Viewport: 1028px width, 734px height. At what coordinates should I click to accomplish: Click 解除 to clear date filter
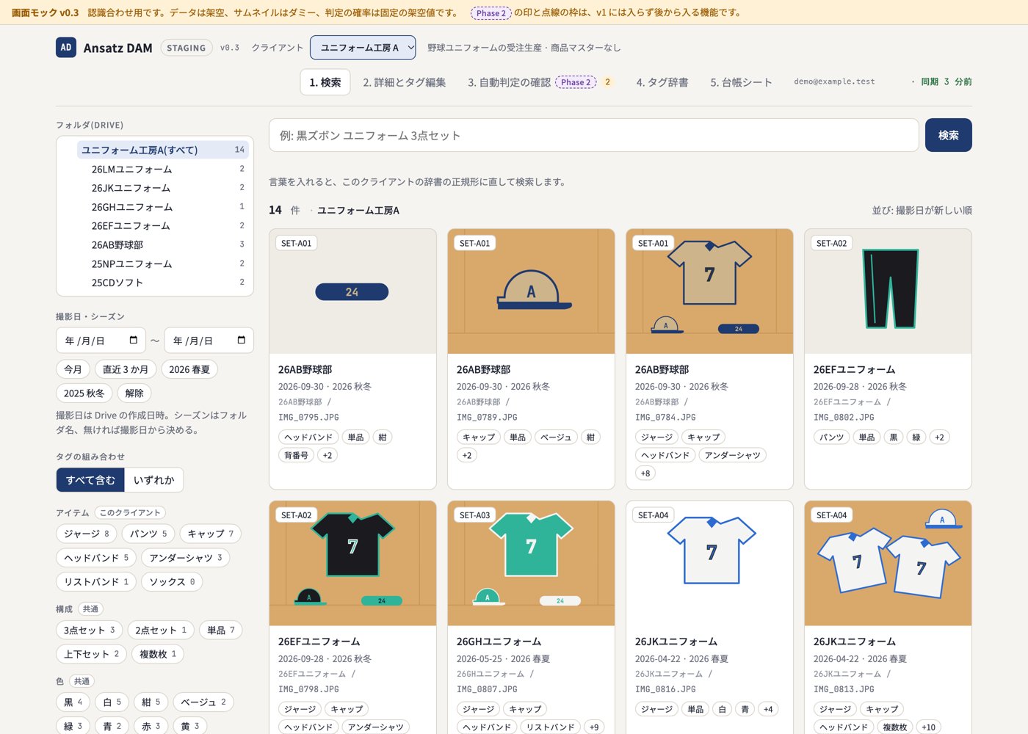point(134,393)
